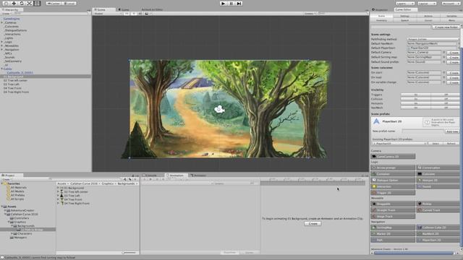Click the Create new folder button
The image size is (463, 260).
[446, 27]
